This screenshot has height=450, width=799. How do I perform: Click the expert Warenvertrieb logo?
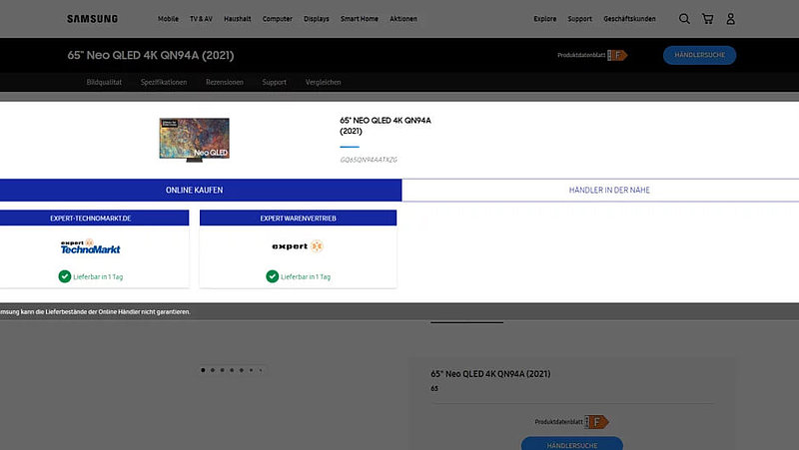tap(298, 246)
